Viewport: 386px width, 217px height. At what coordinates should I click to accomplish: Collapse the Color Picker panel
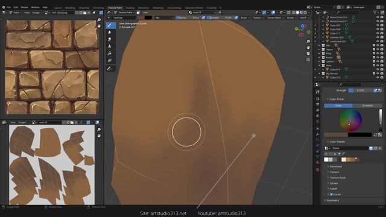pyautogui.click(x=336, y=99)
